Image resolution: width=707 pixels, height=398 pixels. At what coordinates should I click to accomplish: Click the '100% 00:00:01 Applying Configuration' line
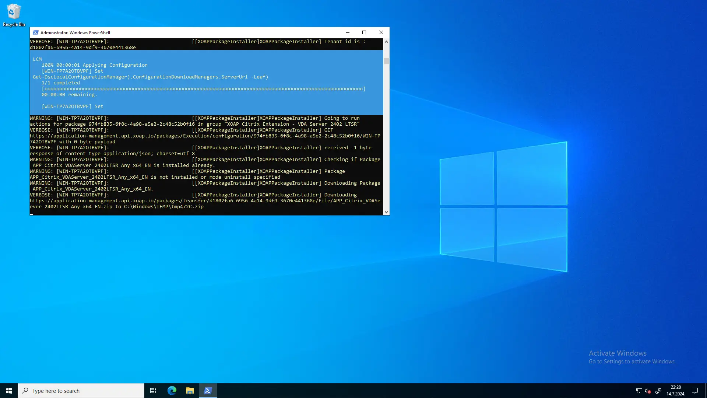(x=95, y=65)
